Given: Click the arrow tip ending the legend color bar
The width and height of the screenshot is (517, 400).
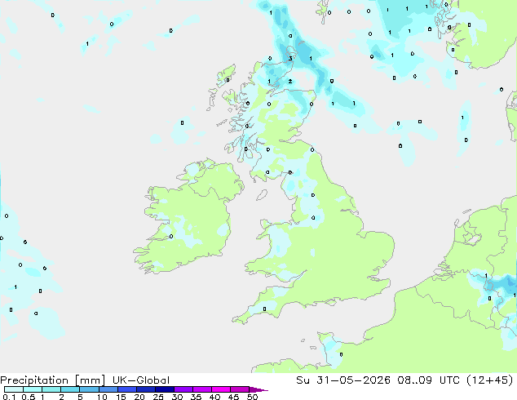Looking at the screenshot, I should coord(258,389).
